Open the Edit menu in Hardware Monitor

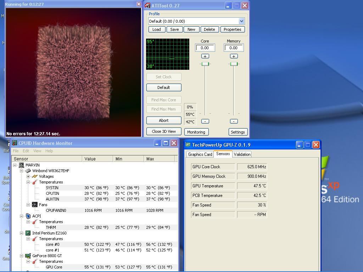26,151
